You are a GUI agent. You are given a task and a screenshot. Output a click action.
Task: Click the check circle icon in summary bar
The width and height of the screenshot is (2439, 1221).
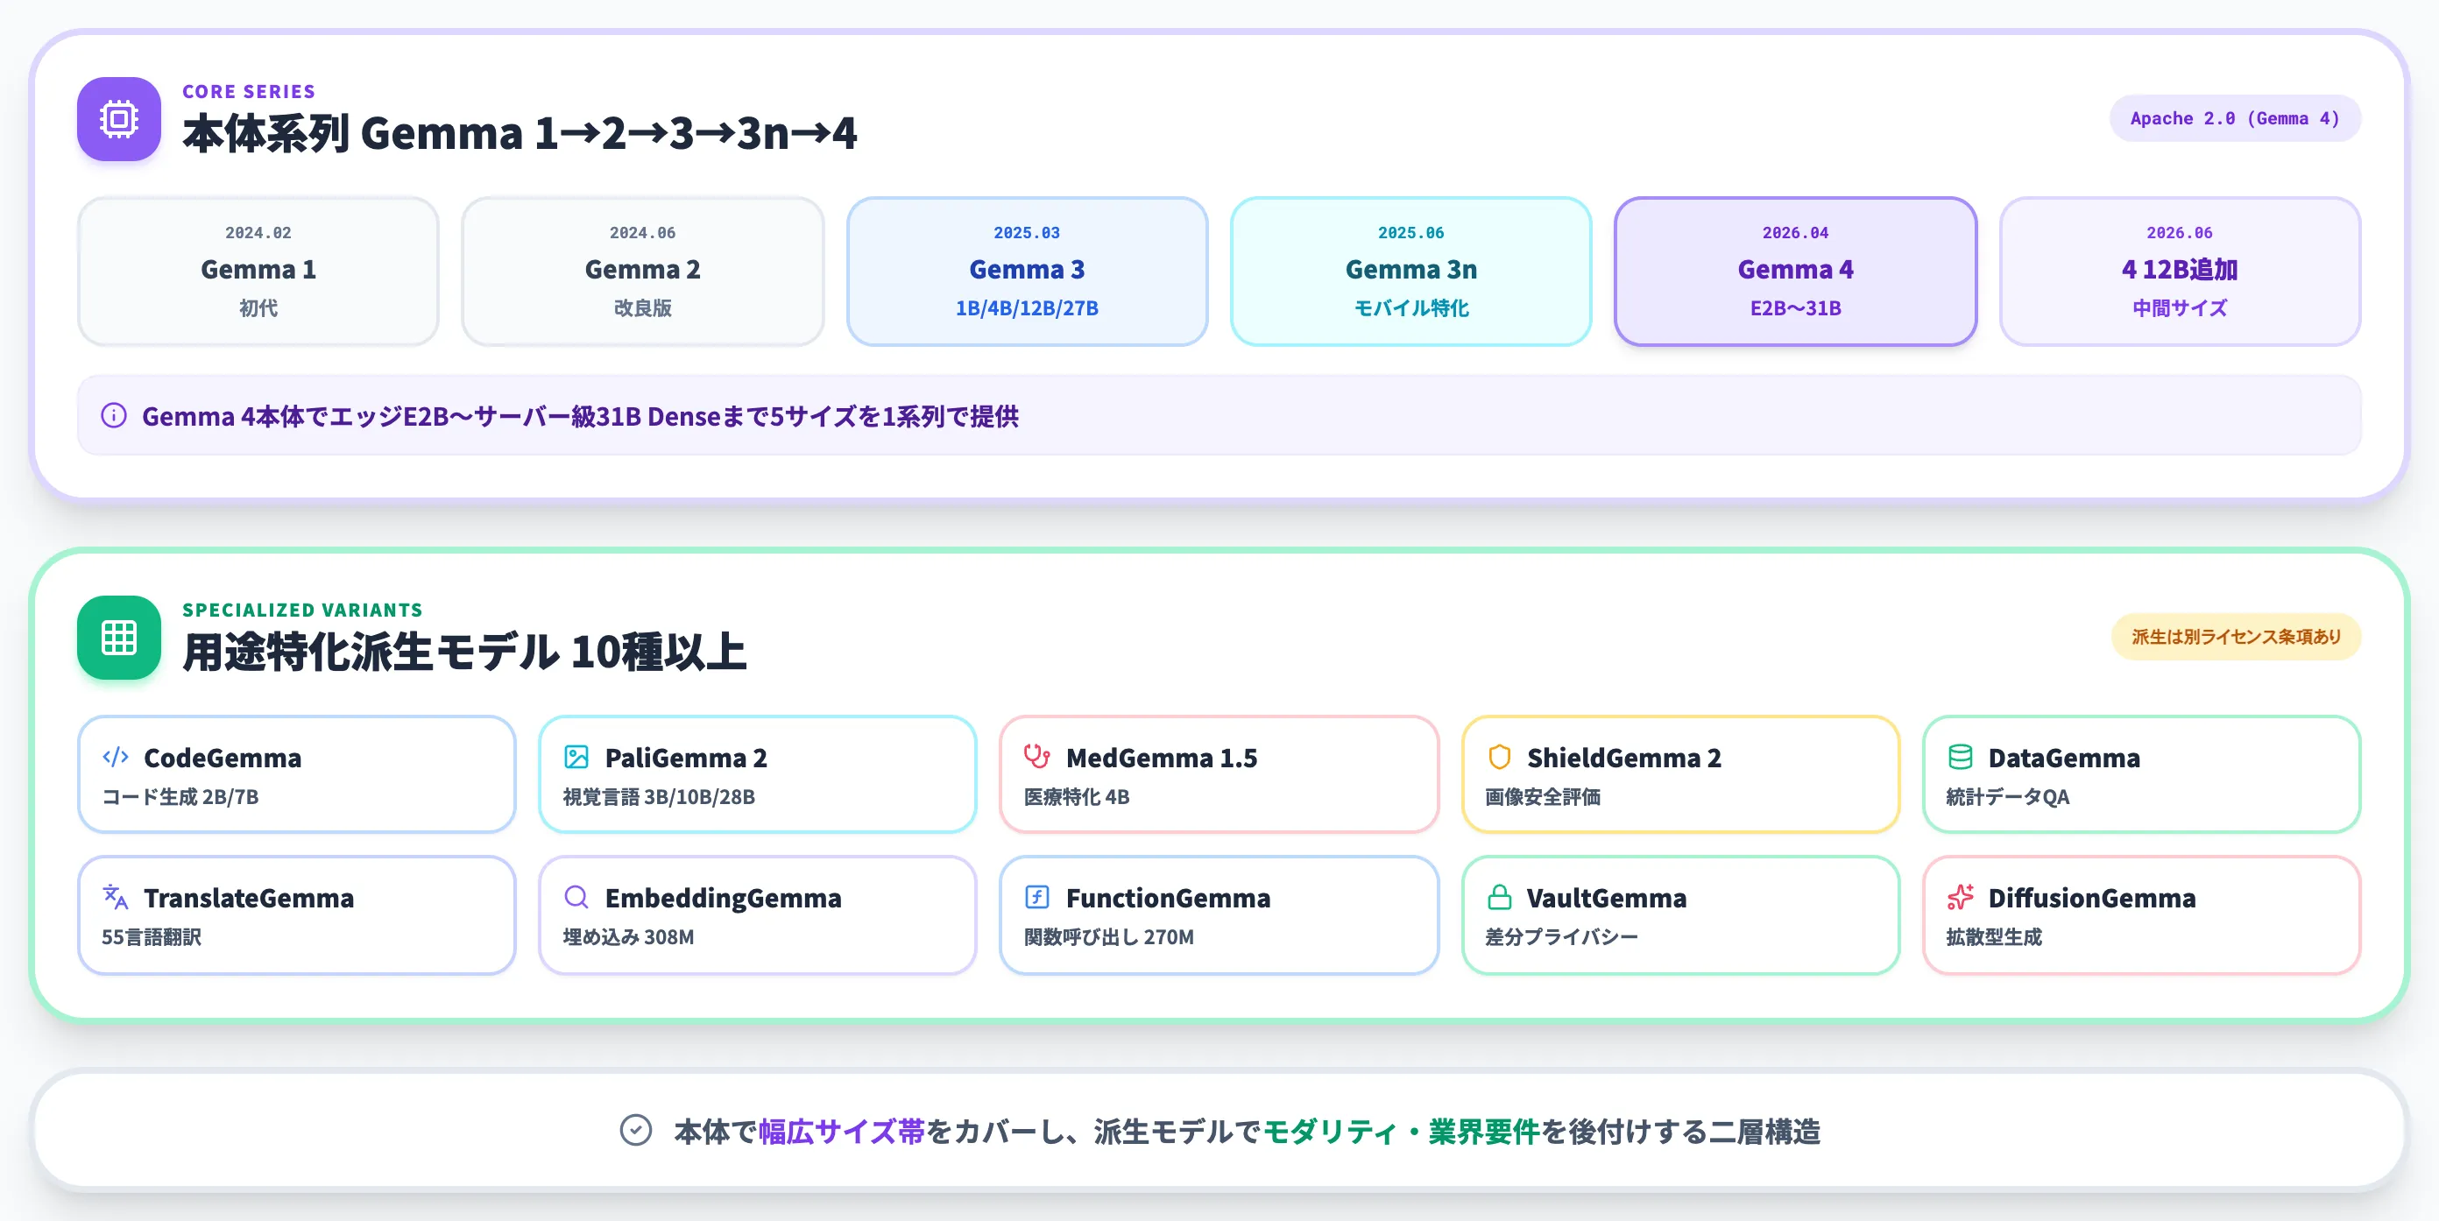click(635, 1130)
